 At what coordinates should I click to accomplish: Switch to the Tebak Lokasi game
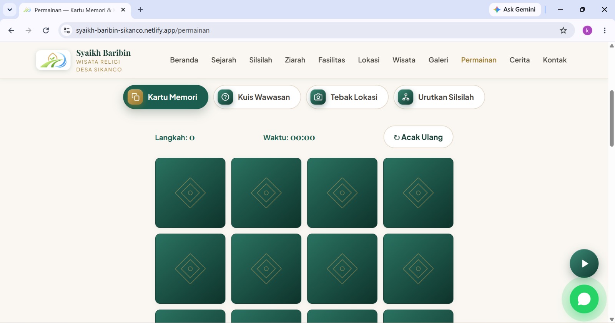[x=347, y=97]
